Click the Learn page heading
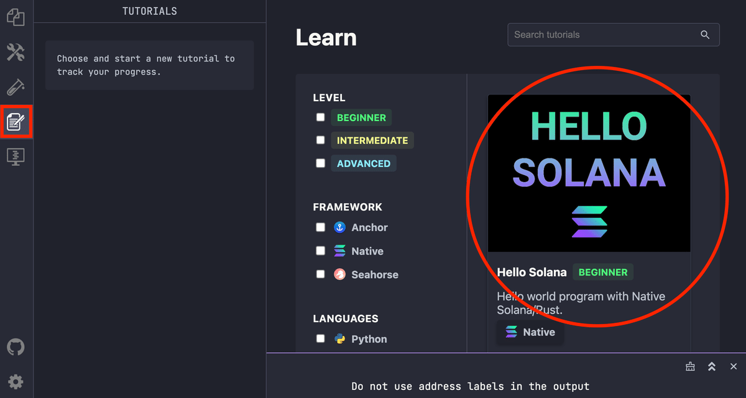The height and width of the screenshot is (398, 746). point(326,38)
